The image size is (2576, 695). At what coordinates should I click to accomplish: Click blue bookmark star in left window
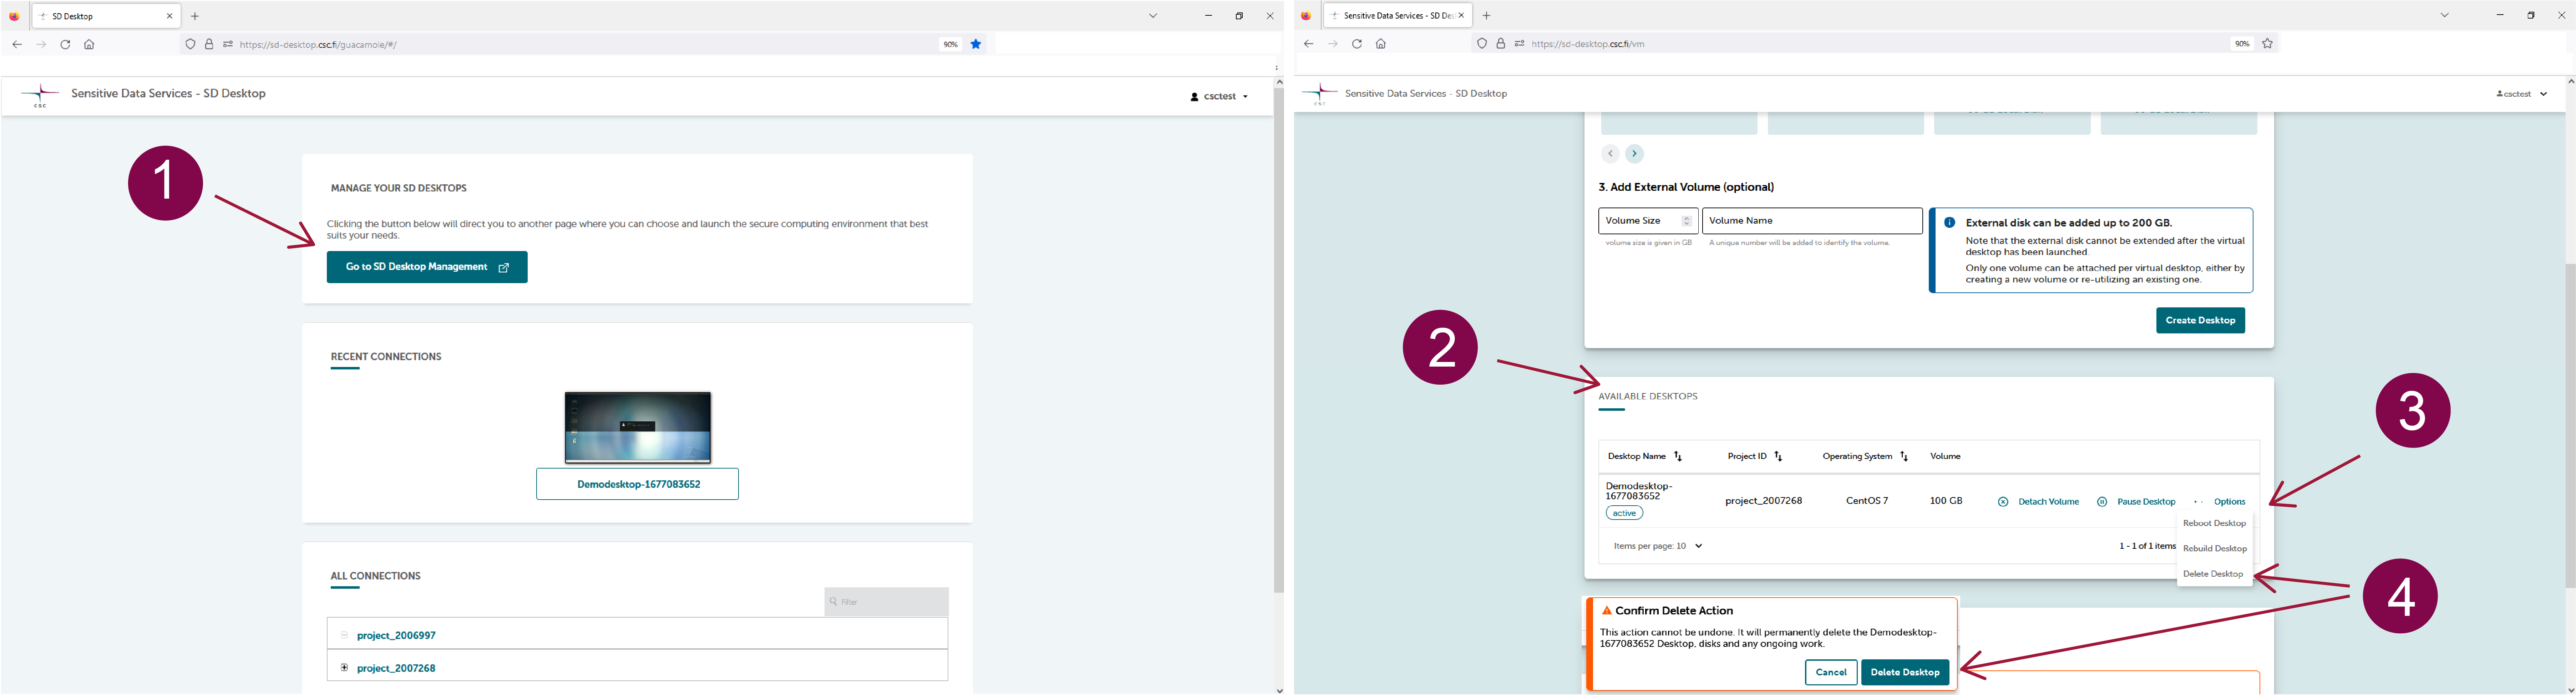(976, 44)
